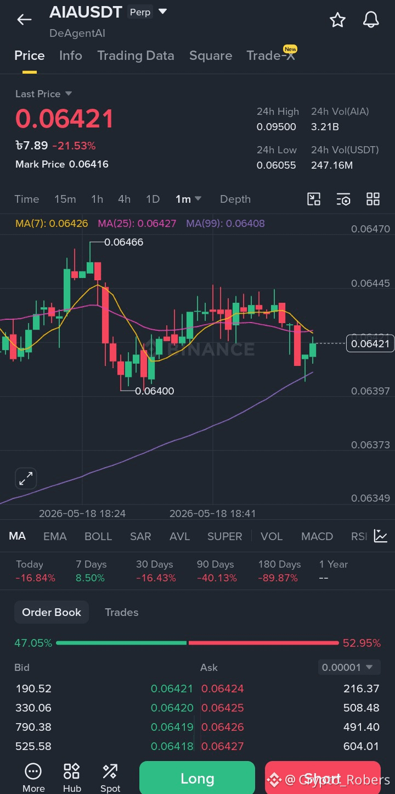Select the Order Book tab
395x794 pixels.
(52, 612)
